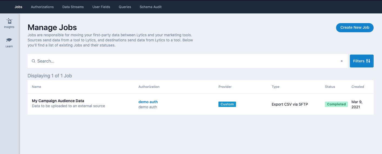
Task: Go to the Data Streams tab
Action: tap(73, 7)
